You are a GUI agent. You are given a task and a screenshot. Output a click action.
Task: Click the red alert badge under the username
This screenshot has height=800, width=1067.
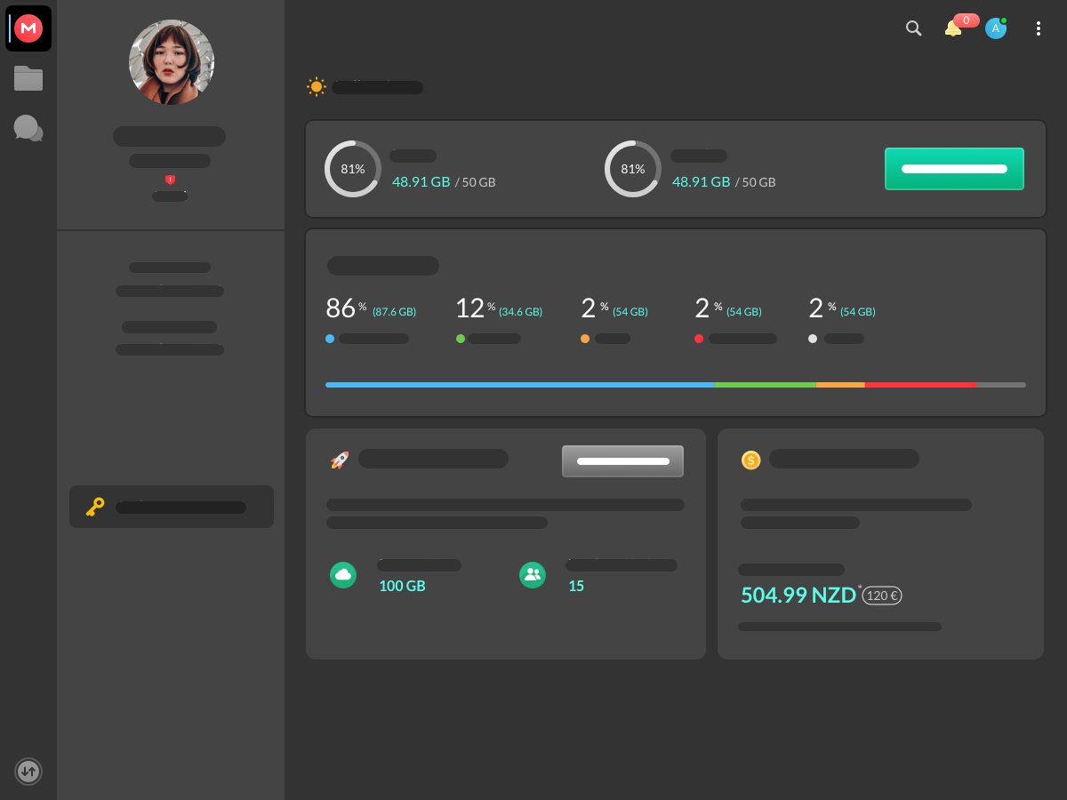[171, 179]
